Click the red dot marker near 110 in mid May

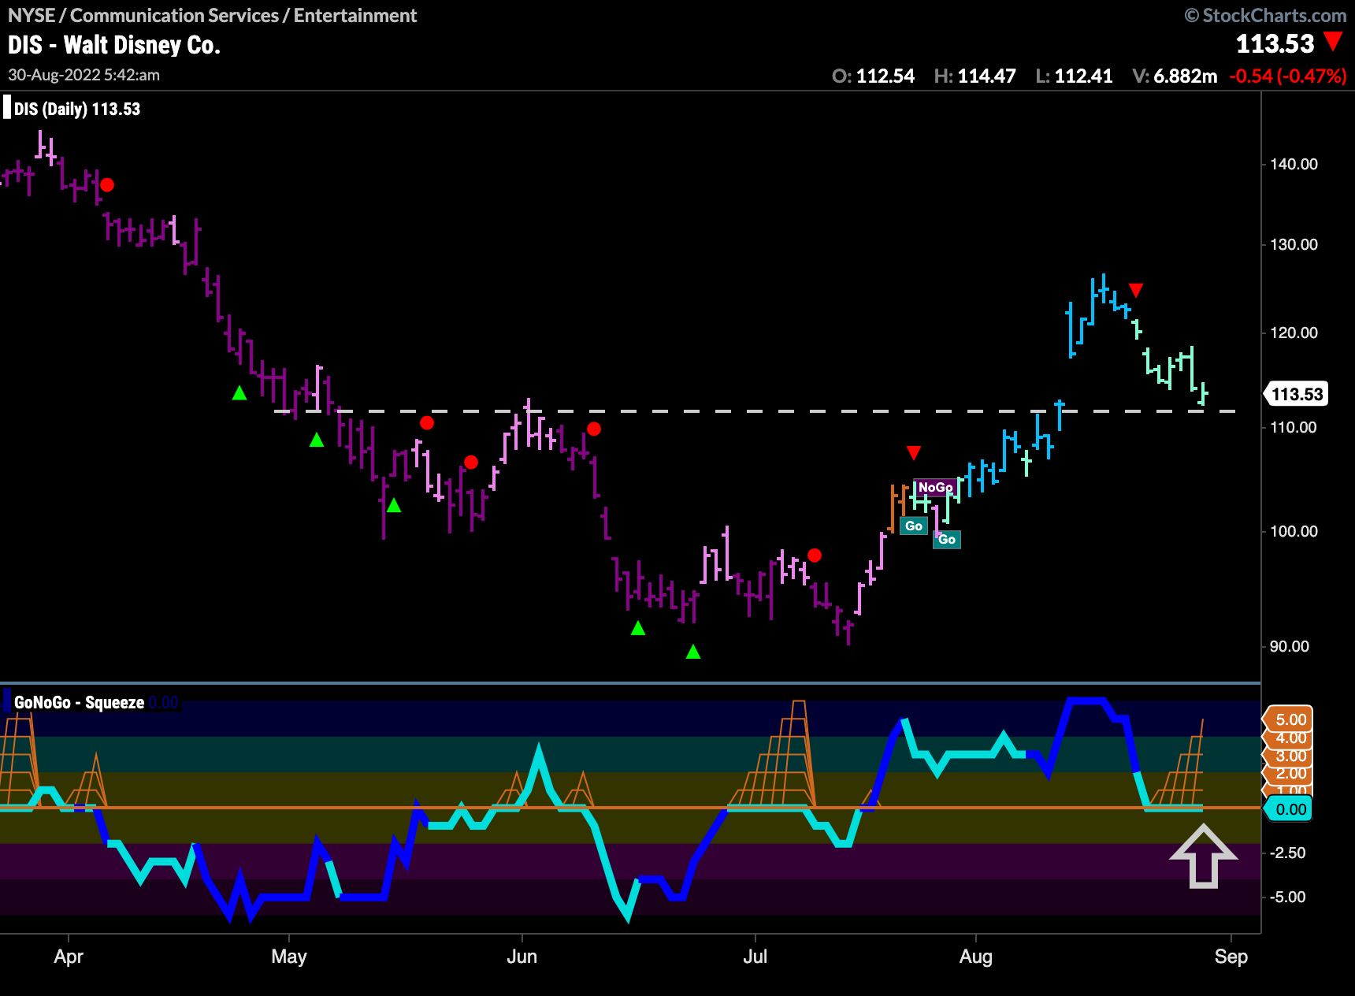coord(427,423)
